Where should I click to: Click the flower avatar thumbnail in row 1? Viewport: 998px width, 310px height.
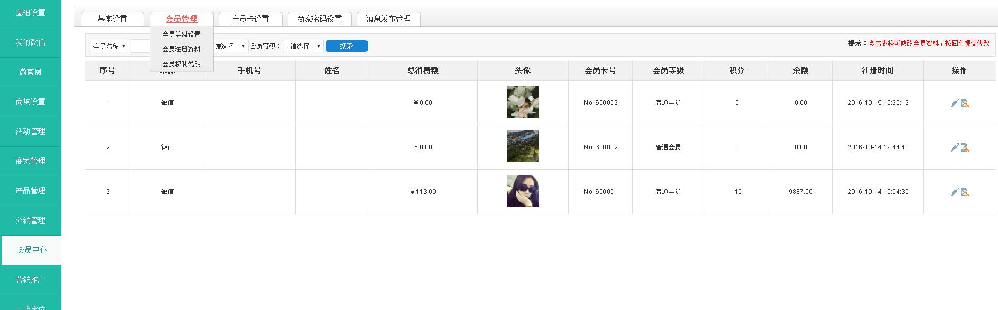523,102
